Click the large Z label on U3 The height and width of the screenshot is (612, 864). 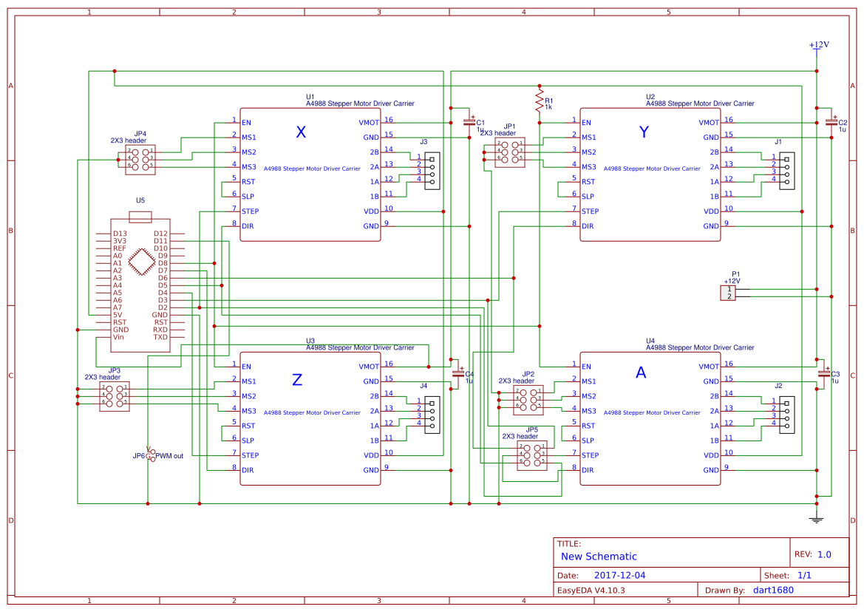pos(297,380)
